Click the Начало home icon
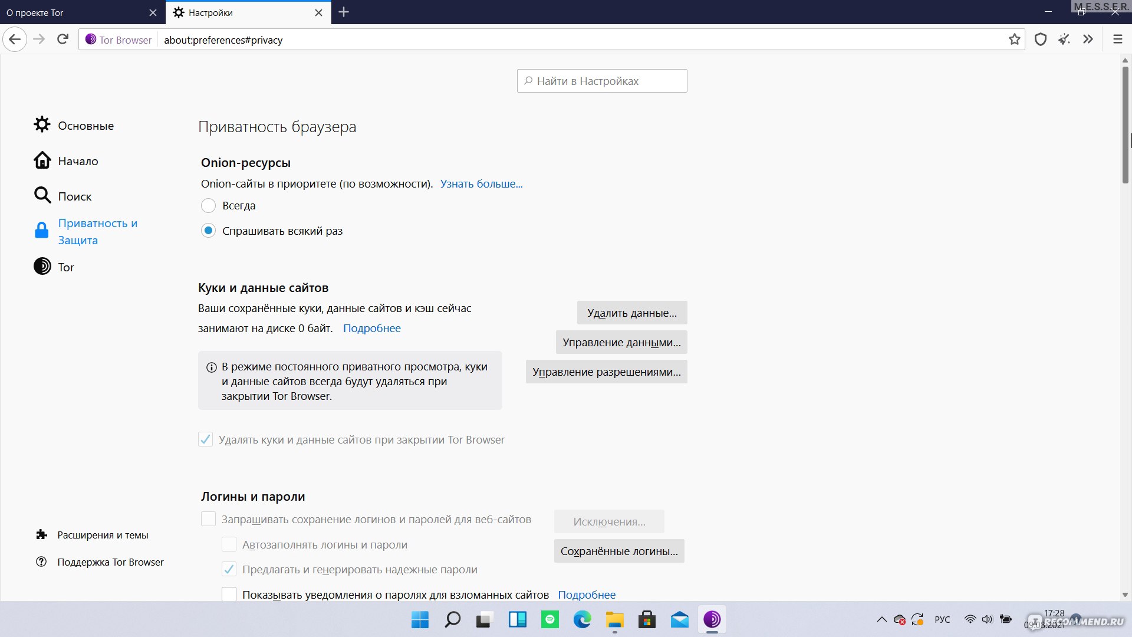This screenshot has width=1132, height=637. 42,160
